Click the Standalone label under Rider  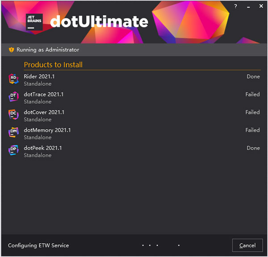(x=38, y=84)
